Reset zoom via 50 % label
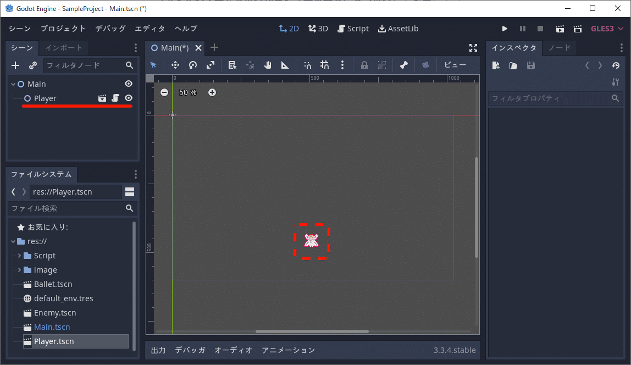 [x=188, y=92]
